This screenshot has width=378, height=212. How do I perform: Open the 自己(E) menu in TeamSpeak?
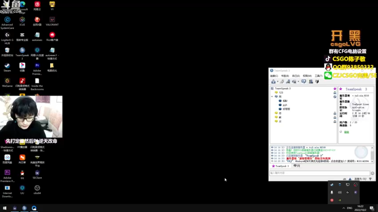click(296, 76)
